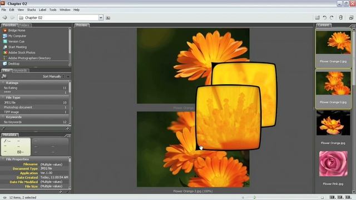The image size is (356, 200).
Task: Filter by Photoshop document type
Action: (34, 107)
